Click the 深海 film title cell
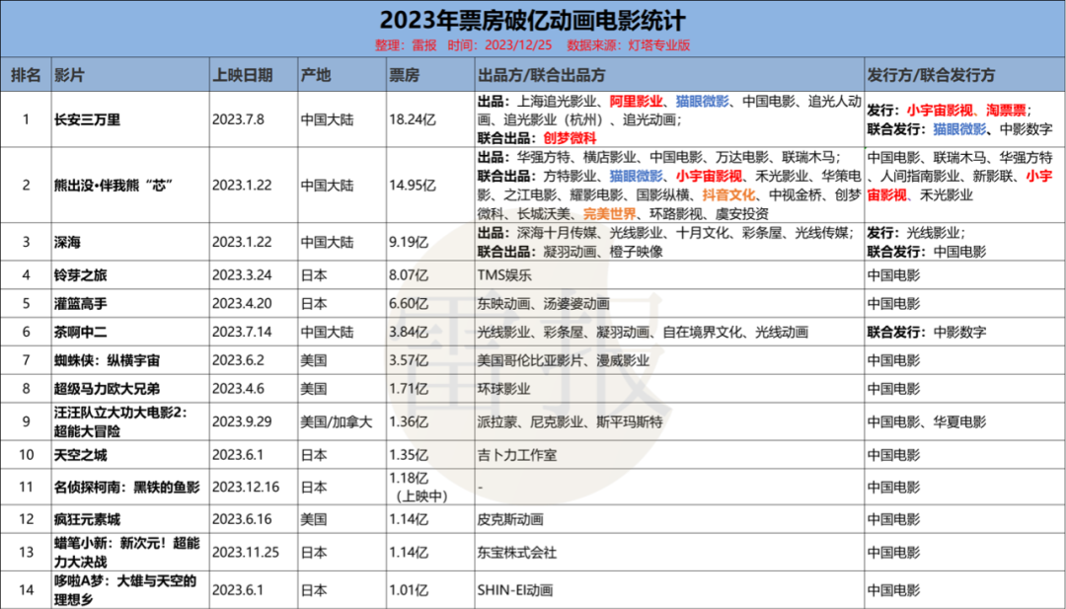 click(x=69, y=238)
